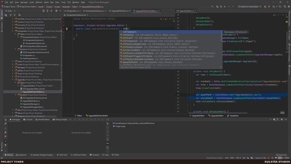
Task: Click the Build hammer icon
Action: [212, 6]
